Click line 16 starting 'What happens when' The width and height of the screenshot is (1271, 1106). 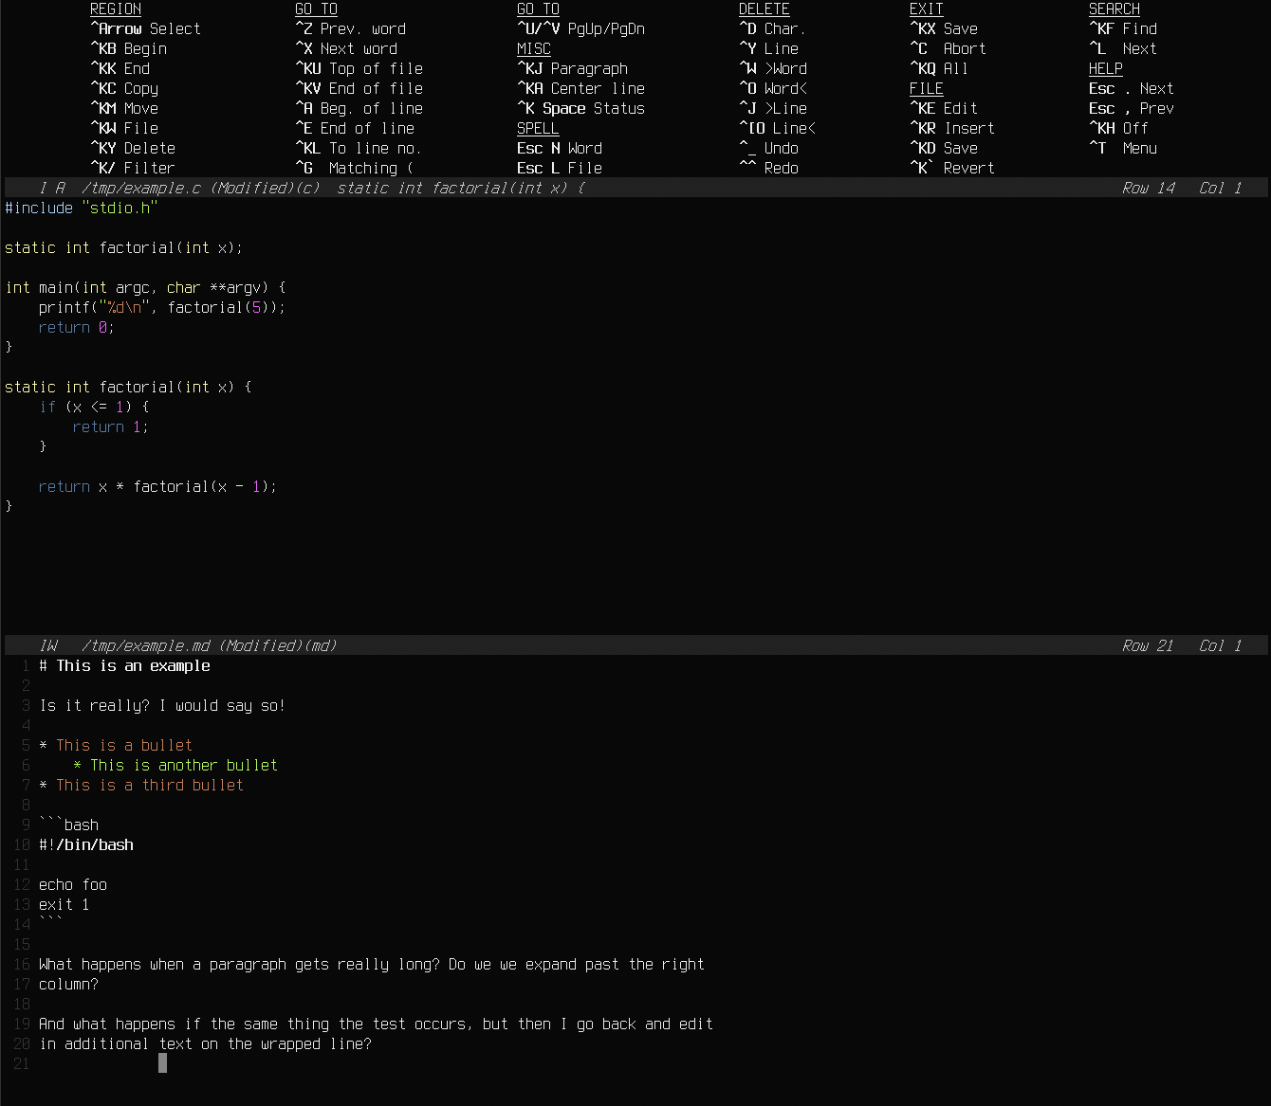pyautogui.click(x=372, y=964)
